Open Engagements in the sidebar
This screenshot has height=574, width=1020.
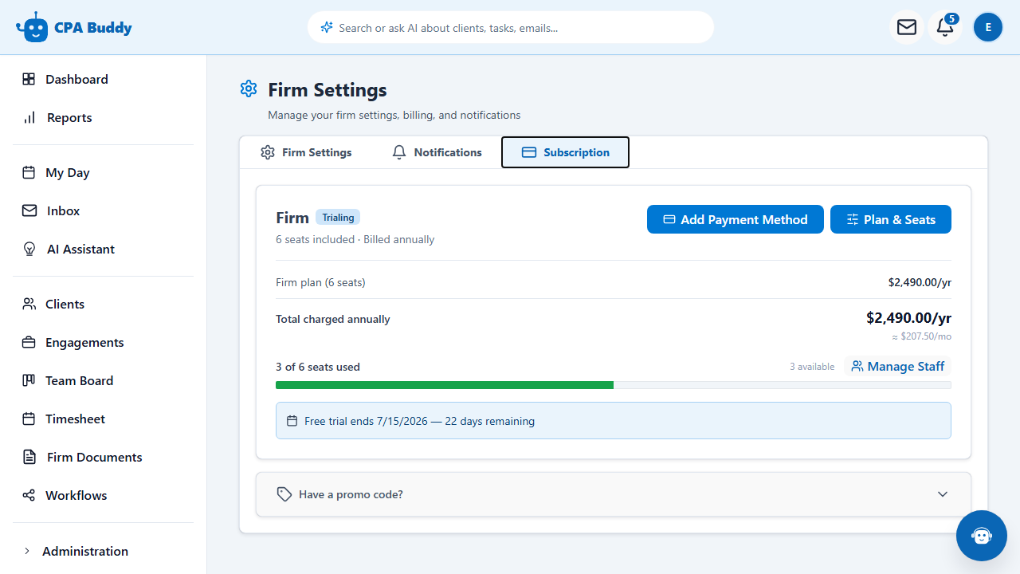coord(103,342)
